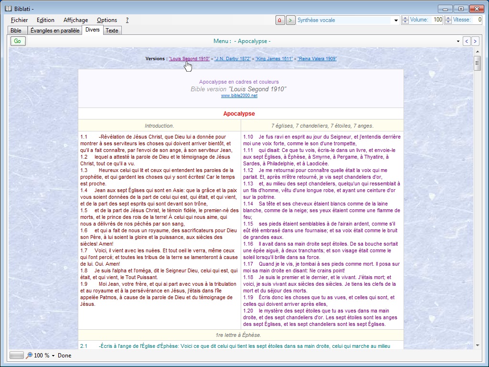489x367 pixels.
Task: Switch to the Évangiles en parallèle tab
Action: pos(55,31)
